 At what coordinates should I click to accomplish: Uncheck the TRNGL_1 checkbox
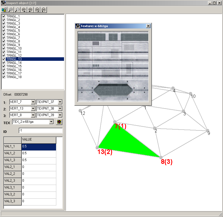point(4,16)
